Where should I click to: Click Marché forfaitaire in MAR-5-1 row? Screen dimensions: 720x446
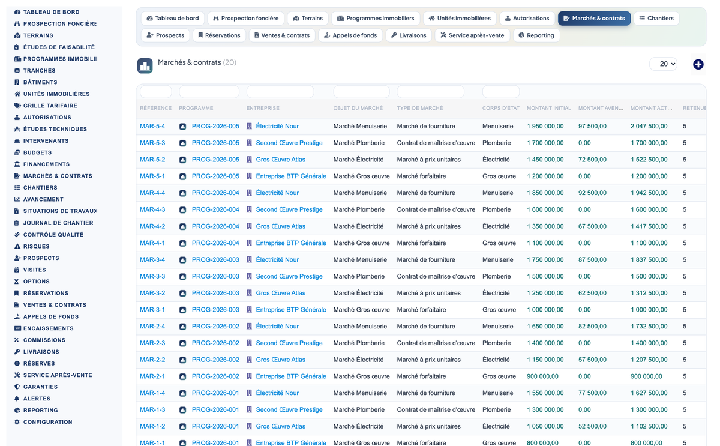coord(421,176)
